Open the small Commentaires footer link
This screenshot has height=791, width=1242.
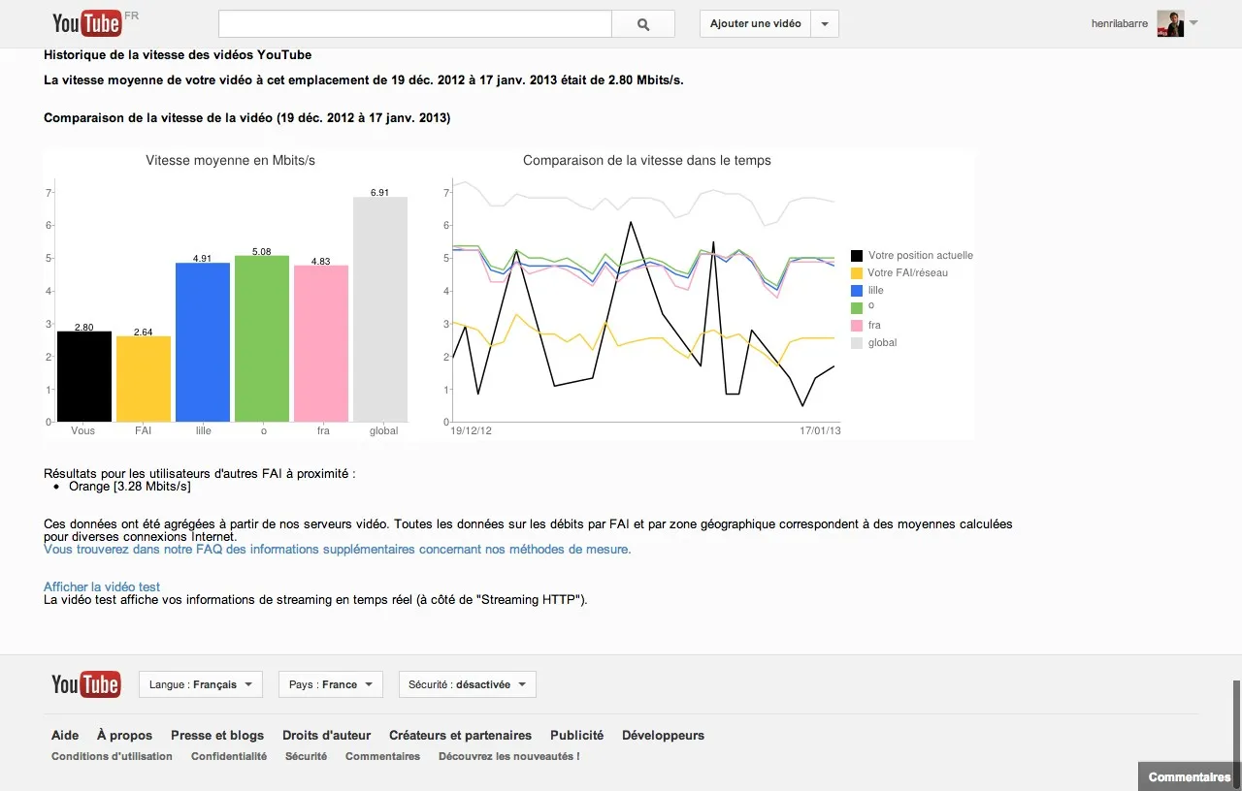[x=382, y=756]
